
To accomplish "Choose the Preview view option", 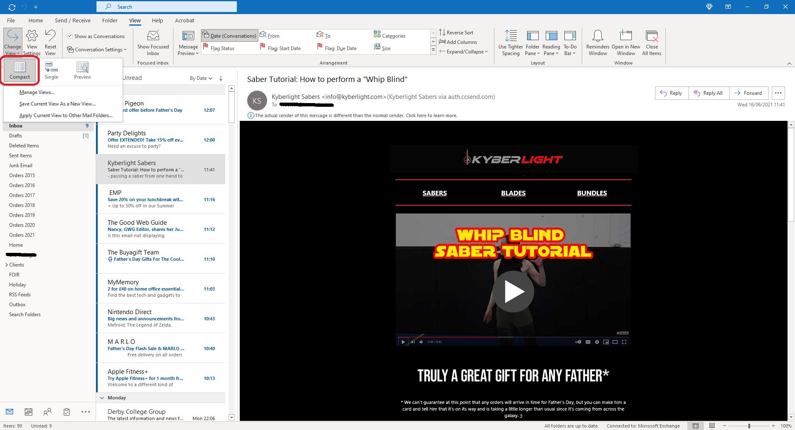I will [x=82, y=70].
